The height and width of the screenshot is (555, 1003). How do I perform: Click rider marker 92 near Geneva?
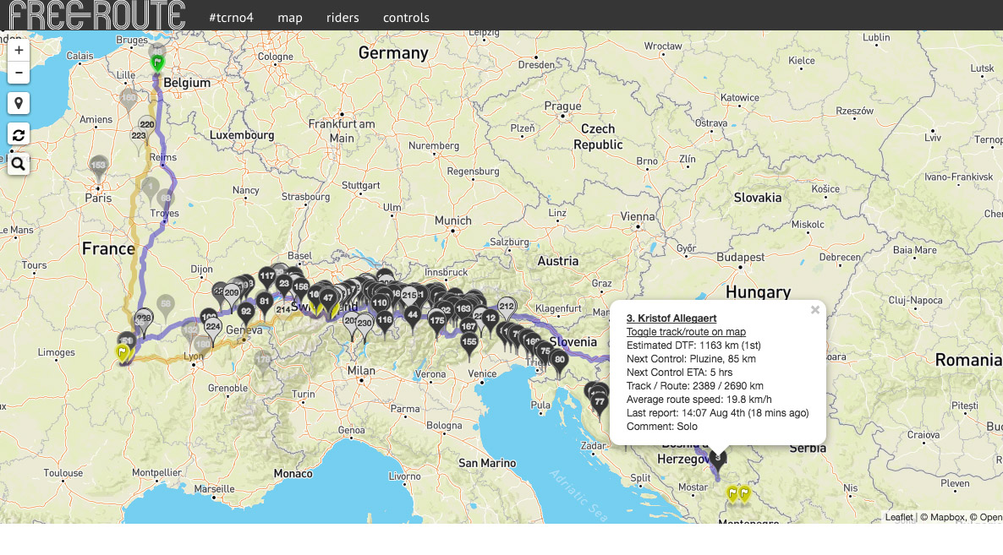246,312
